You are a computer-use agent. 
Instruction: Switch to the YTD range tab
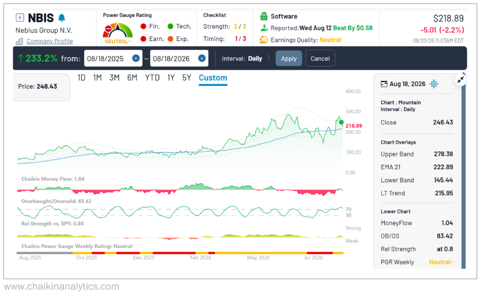(x=152, y=78)
